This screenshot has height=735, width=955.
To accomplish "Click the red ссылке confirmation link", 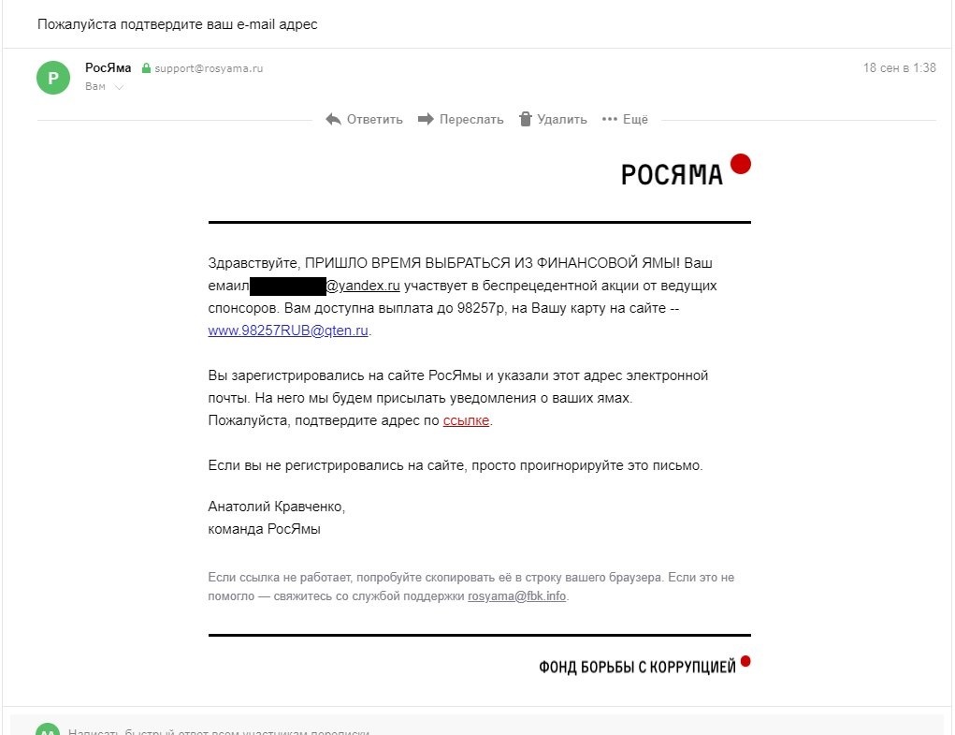I will [466, 420].
